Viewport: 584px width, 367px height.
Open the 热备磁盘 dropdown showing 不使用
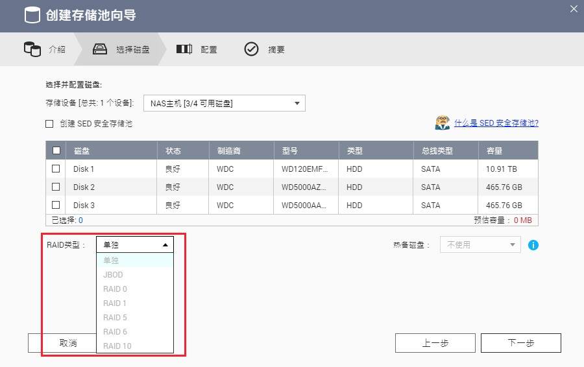coord(480,244)
